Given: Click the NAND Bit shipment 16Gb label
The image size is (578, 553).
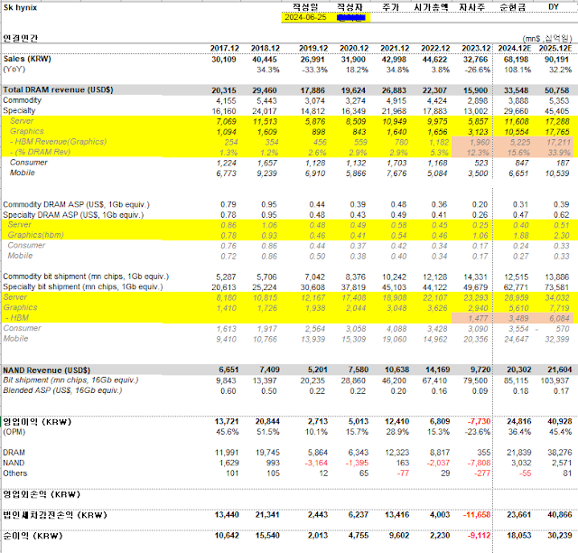Looking at the screenshot, I should point(70,380).
